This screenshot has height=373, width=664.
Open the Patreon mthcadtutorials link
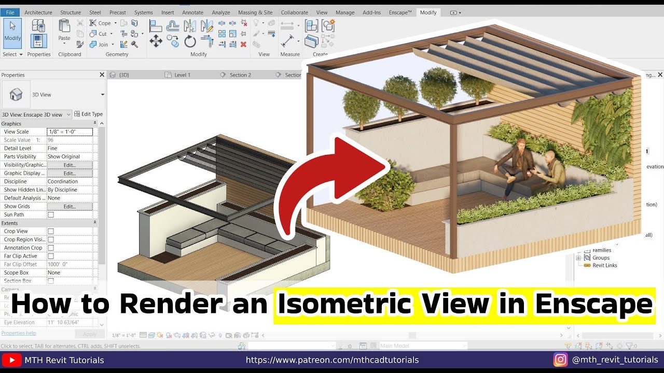pos(332,360)
